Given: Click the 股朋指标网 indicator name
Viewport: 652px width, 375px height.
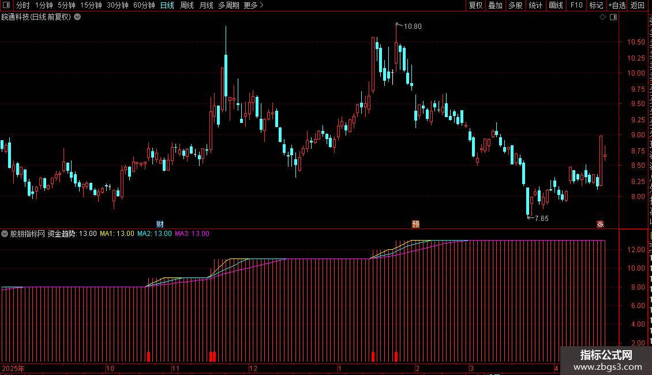Looking at the screenshot, I should pyautogui.click(x=28, y=234).
